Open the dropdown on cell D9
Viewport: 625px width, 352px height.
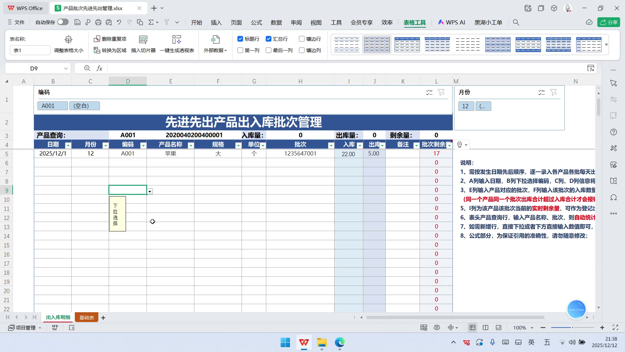coord(149,191)
